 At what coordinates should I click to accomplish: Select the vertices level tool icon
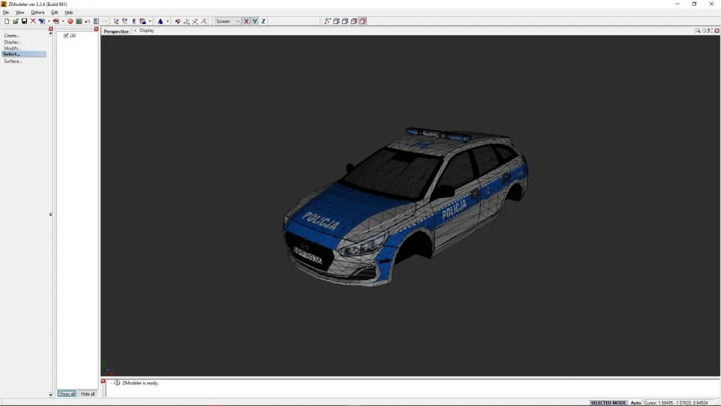[116, 21]
